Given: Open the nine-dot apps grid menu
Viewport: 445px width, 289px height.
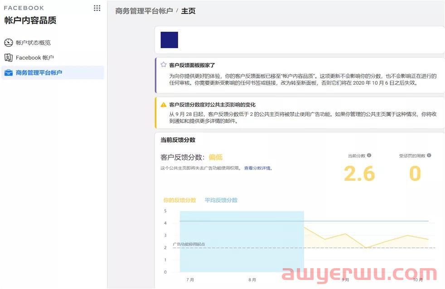Looking at the screenshot, I should [x=97, y=8].
